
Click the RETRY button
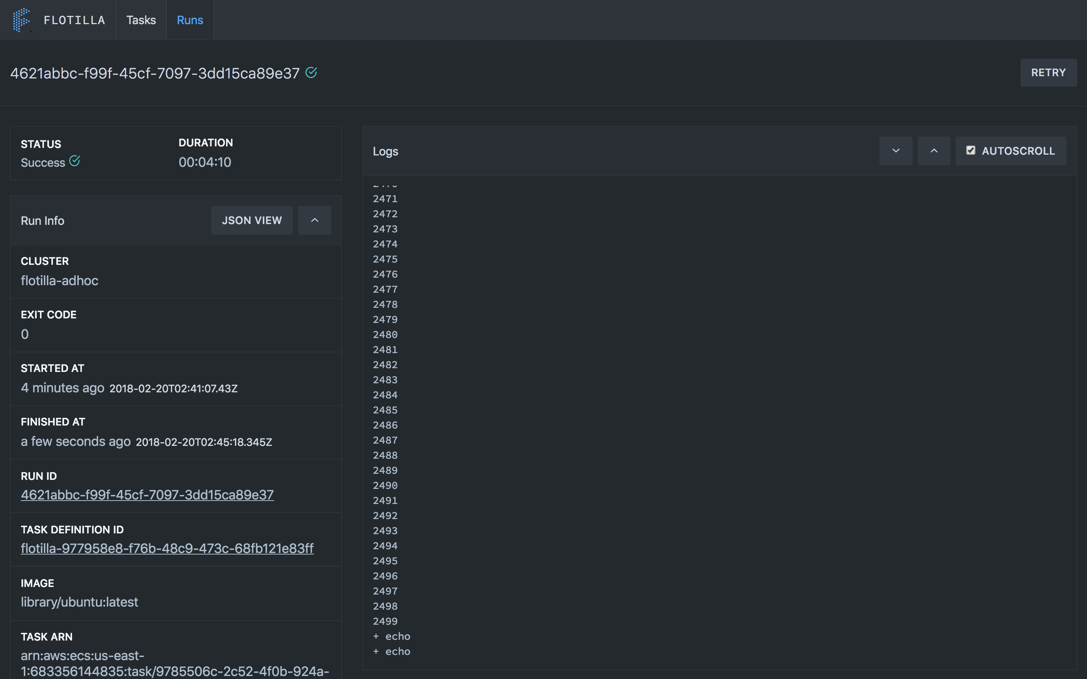point(1049,73)
